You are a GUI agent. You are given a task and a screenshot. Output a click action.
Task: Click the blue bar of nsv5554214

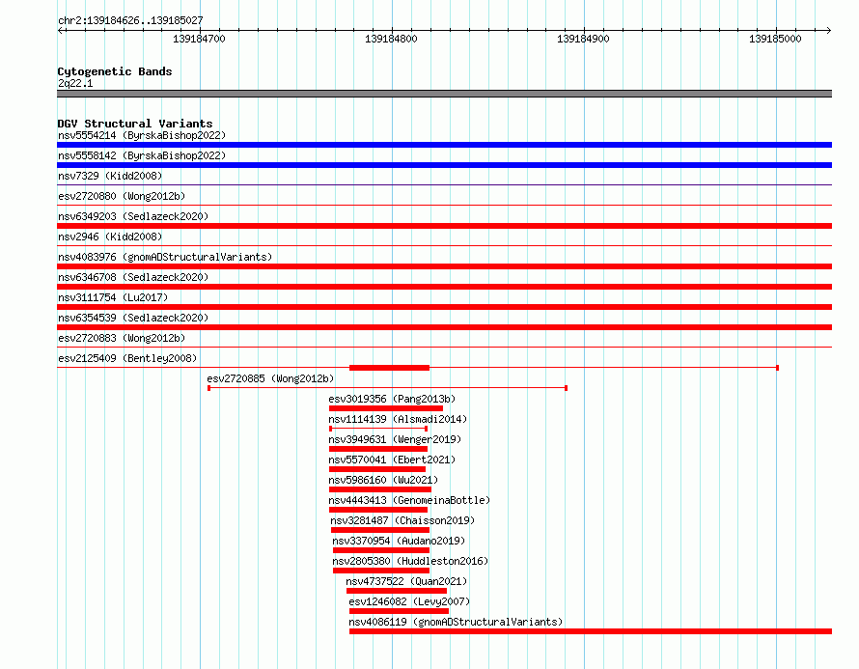444,145
